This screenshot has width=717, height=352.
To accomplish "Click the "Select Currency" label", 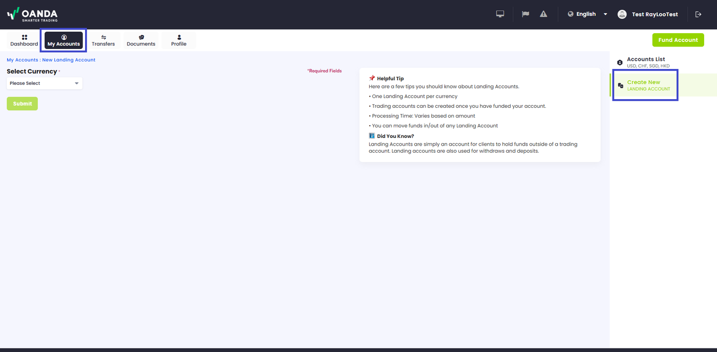I will [x=32, y=72].
